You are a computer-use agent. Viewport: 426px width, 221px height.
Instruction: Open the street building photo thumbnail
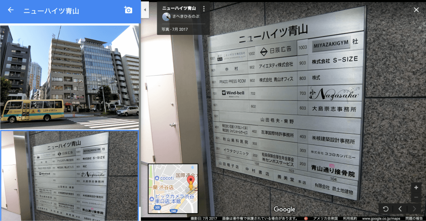click(69, 77)
